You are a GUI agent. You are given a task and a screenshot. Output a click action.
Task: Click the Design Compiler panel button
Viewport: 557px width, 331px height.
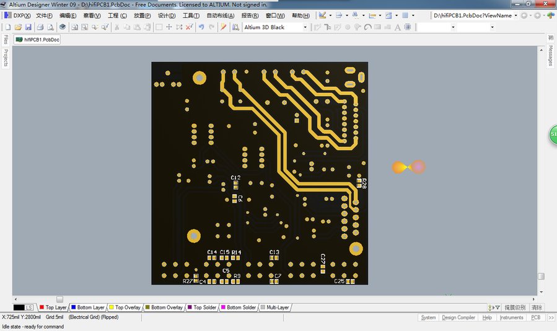click(458, 317)
